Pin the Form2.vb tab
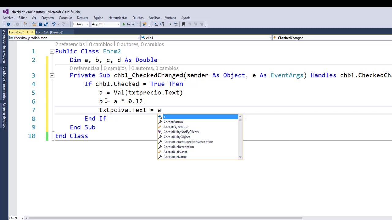 (27, 32)
